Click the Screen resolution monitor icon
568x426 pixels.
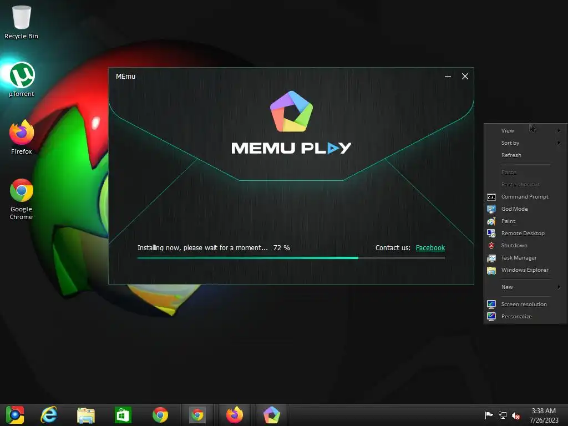point(491,305)
